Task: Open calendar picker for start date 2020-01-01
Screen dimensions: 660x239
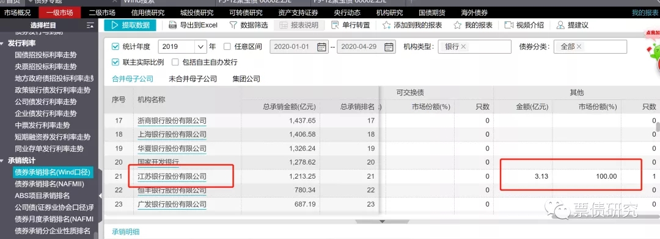Action: point(322,46)
